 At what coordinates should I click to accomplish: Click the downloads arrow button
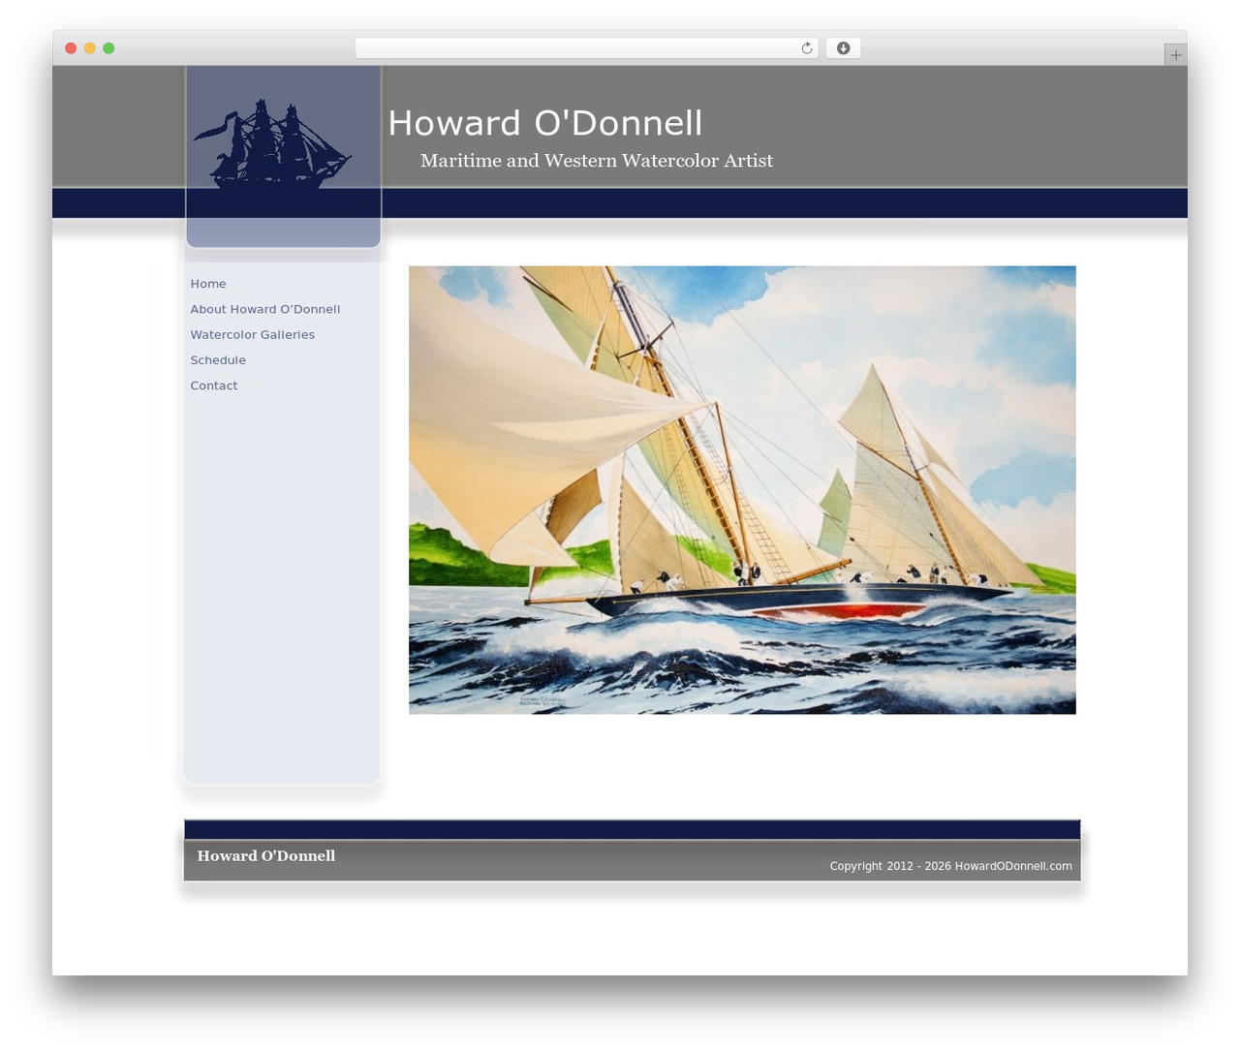843,48
